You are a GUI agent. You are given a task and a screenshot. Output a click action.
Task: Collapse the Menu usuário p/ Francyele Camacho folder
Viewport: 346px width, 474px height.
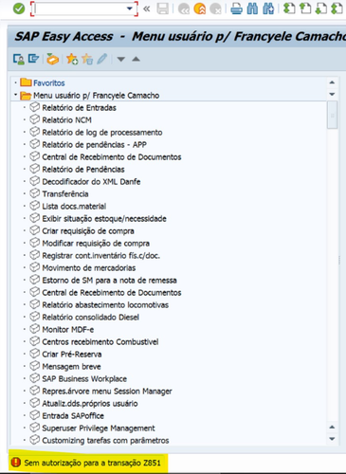[15, 95]
